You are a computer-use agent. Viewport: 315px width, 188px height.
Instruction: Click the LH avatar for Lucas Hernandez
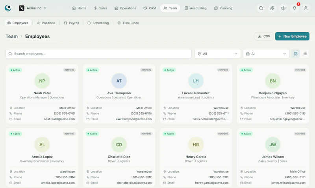click(196, 81)
